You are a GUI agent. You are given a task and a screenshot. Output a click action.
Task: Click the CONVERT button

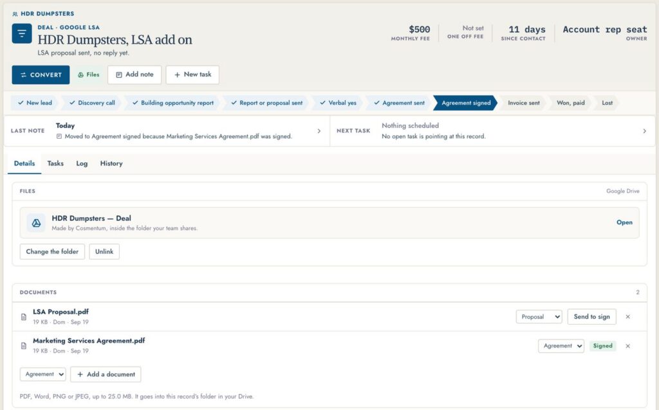[41, 75]
